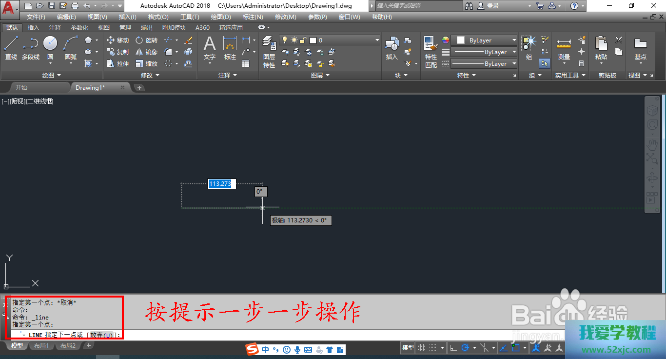Click the 镜像 (Mirror) tool
The height and width of the screenshot is (359, 666).
point(146,52)
